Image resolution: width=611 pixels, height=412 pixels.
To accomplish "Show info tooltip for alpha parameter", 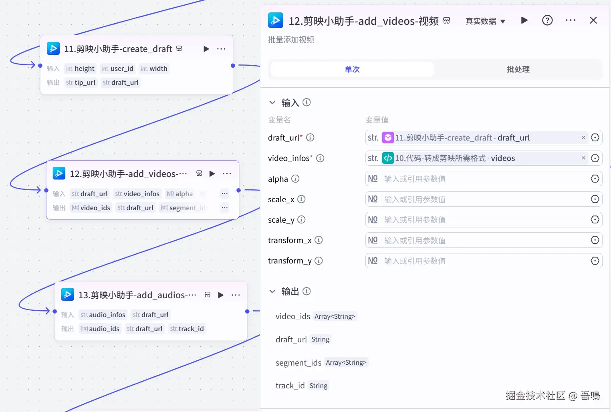I will point(295,179).
